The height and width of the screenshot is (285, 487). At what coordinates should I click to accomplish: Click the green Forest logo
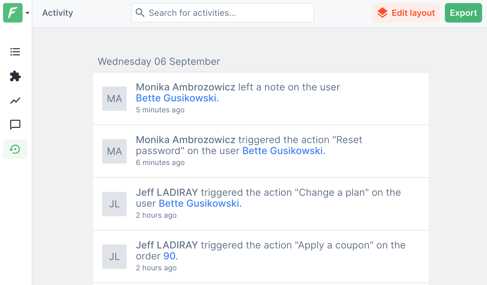click(13, 13)
